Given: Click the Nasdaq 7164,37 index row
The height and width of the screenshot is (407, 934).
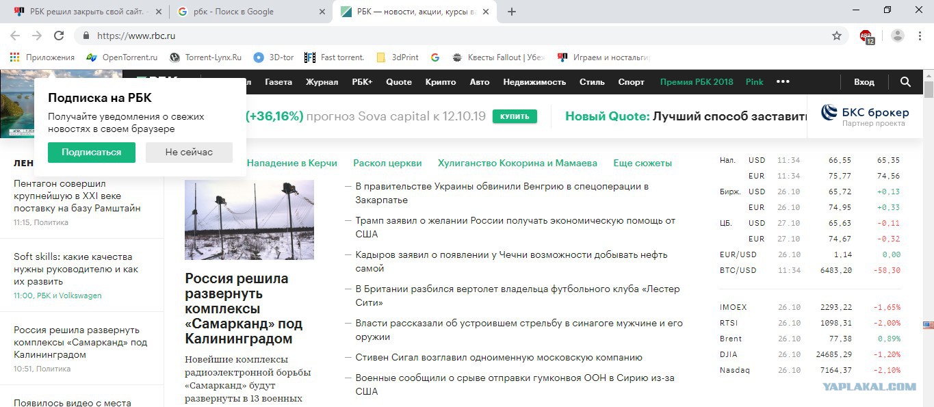Looking at the screenshot, I should 810,370.
